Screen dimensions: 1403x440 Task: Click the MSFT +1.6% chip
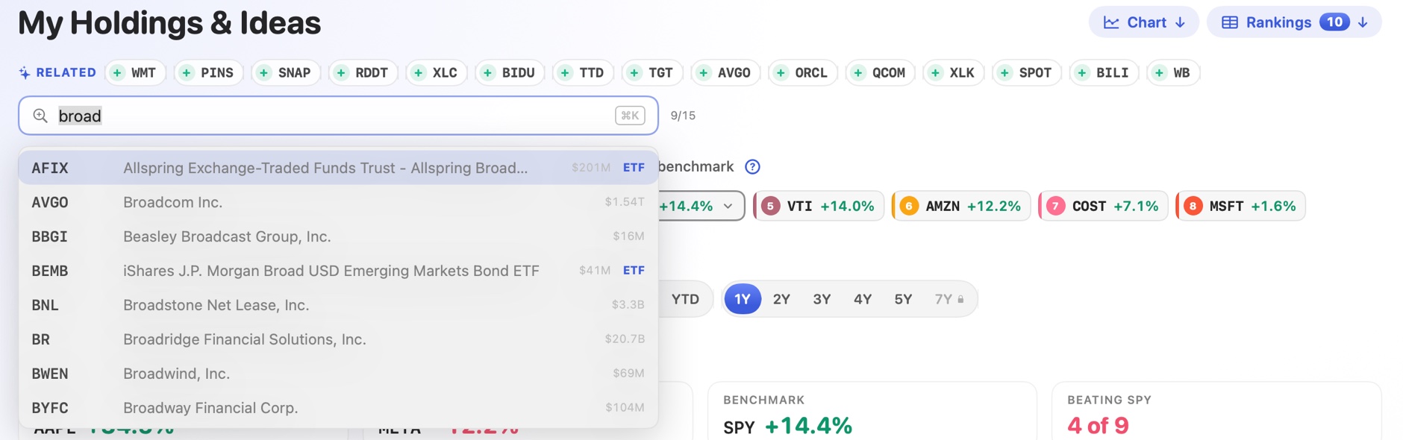coord(1240,206)
